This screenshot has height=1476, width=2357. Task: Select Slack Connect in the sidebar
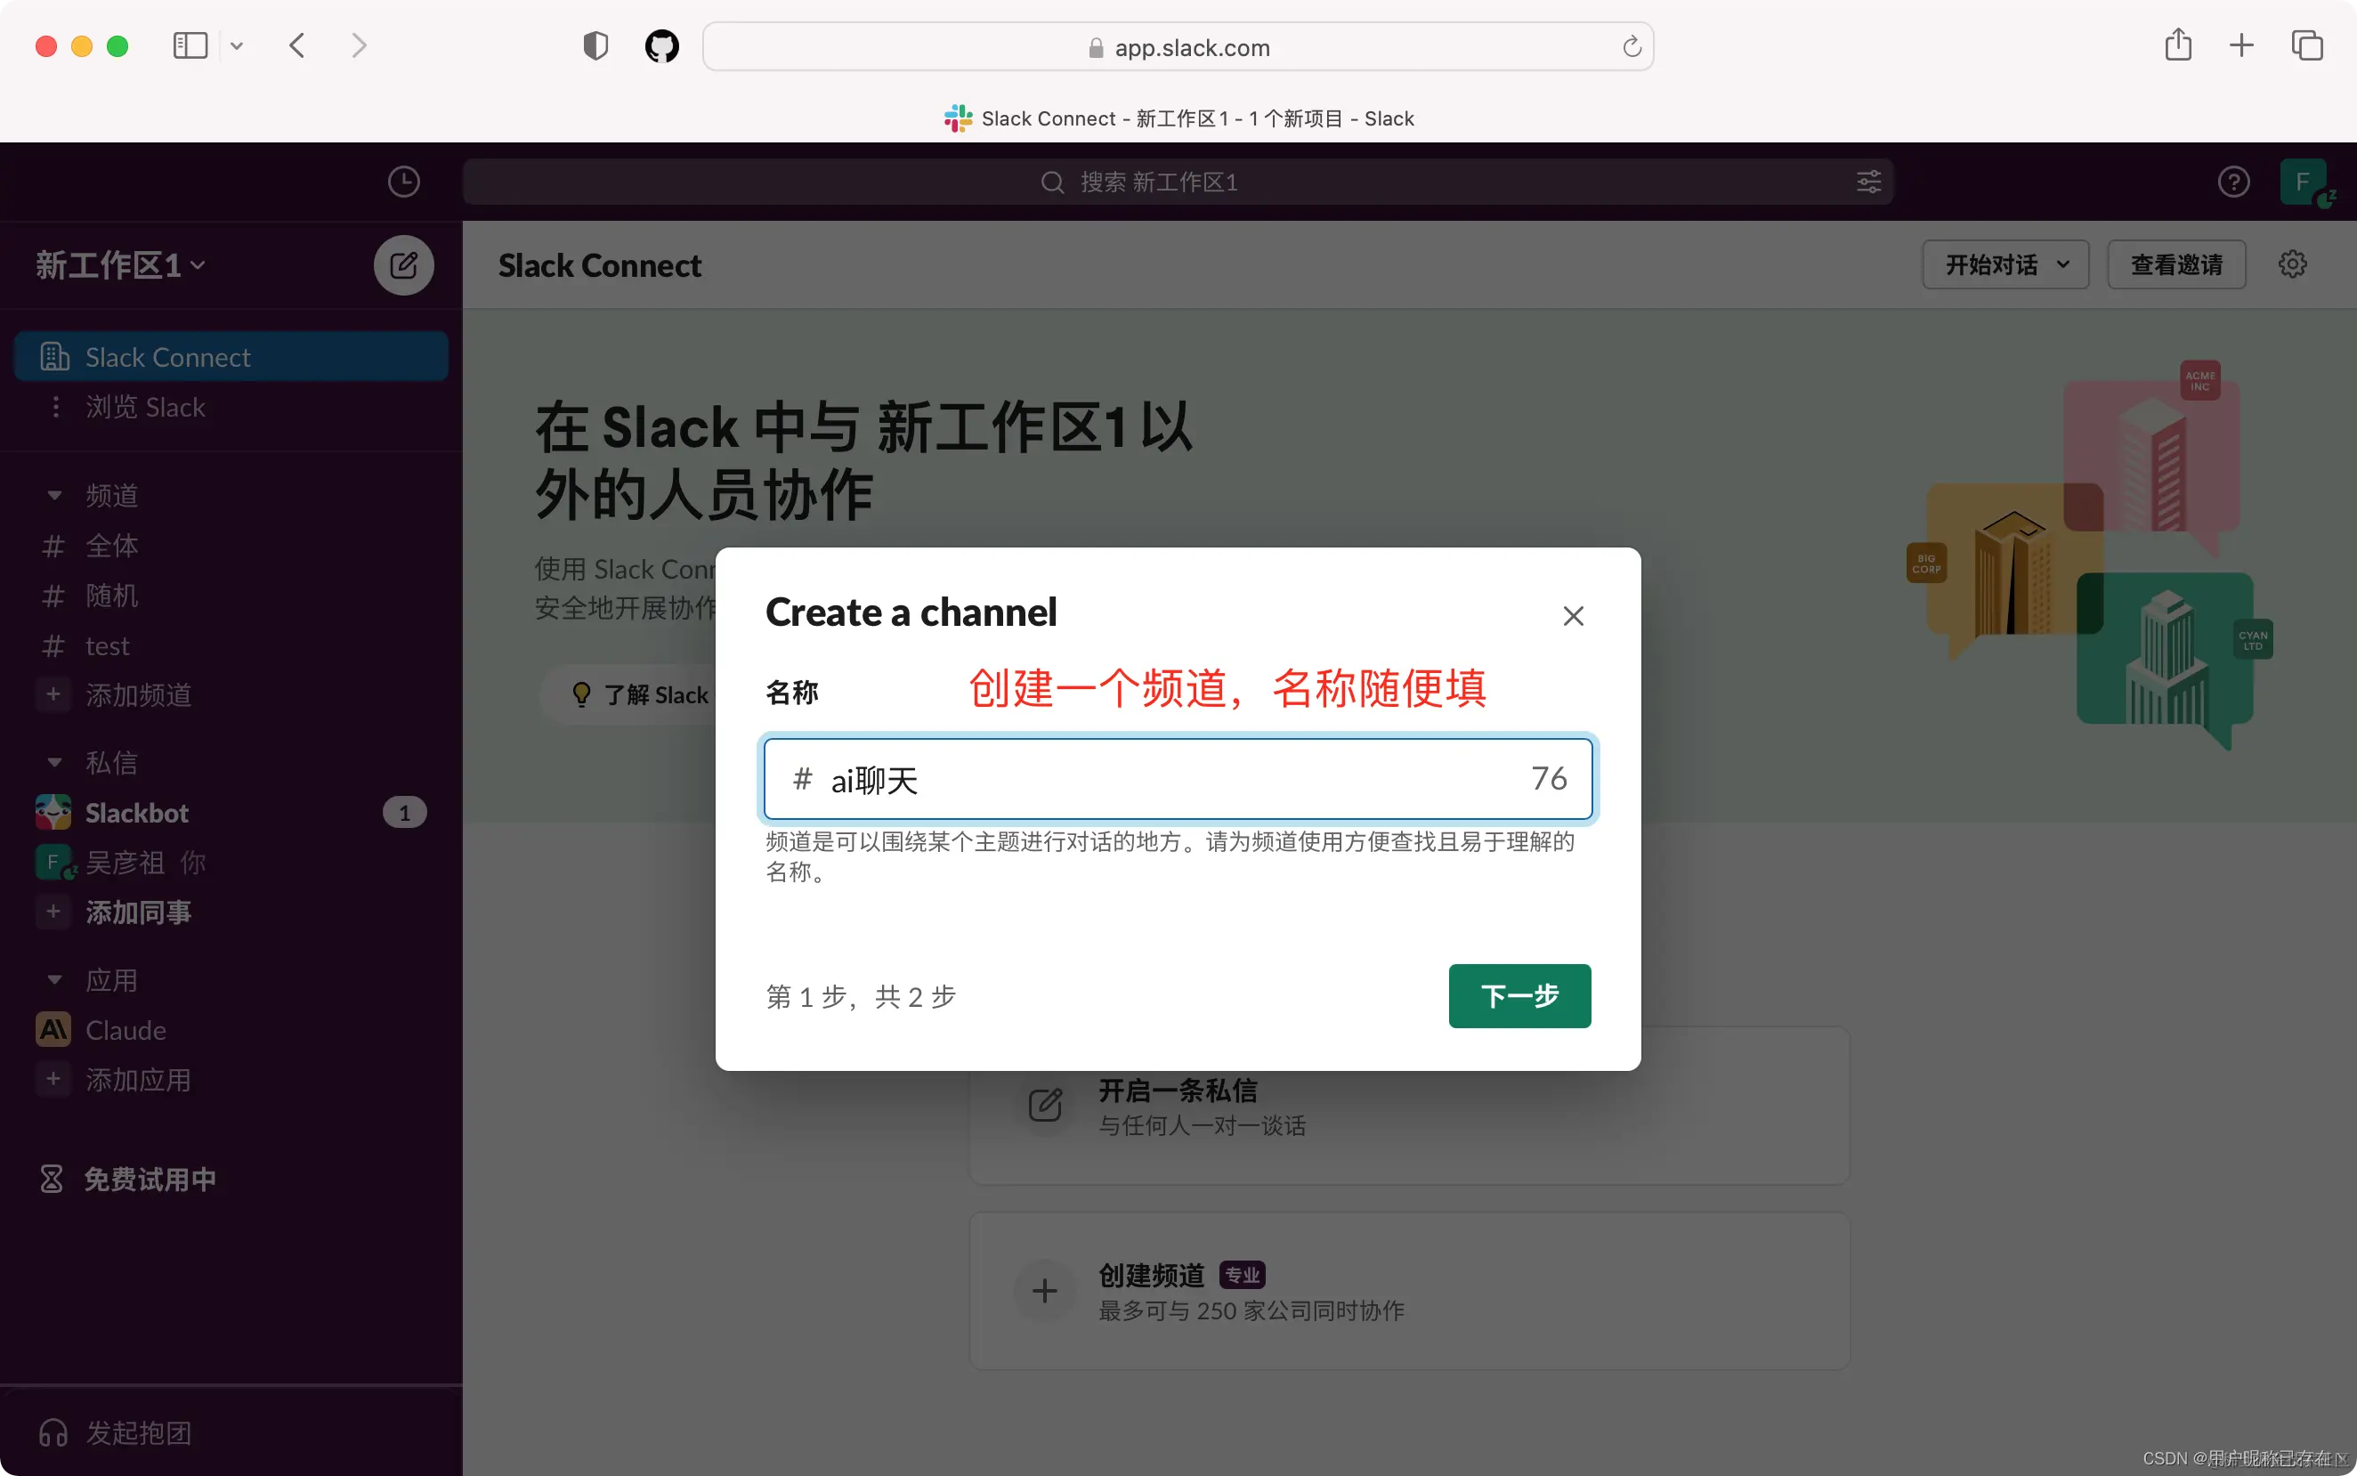coord(231,356)
